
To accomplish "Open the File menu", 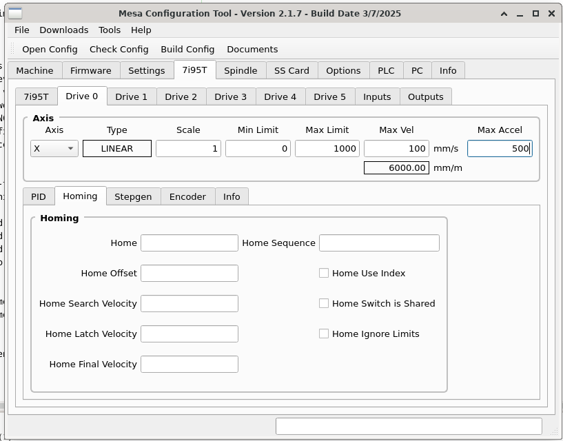I will point(21,30).
